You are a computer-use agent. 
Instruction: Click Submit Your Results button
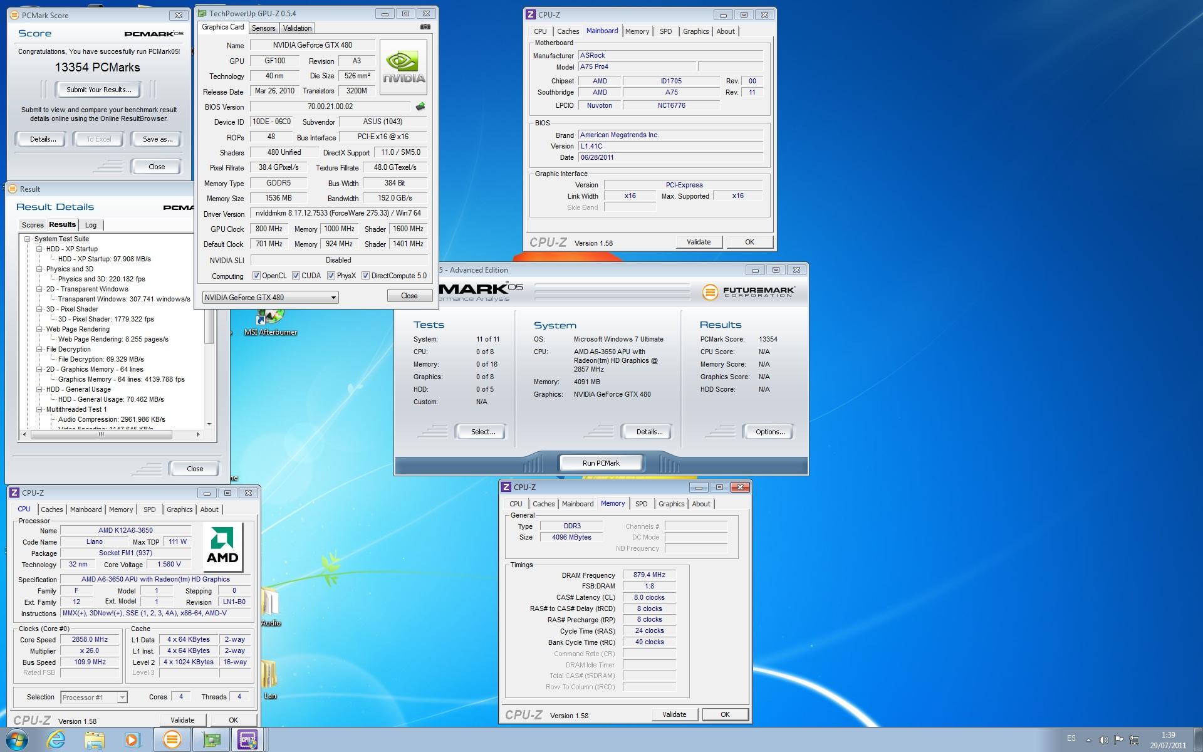click(99, 90)
